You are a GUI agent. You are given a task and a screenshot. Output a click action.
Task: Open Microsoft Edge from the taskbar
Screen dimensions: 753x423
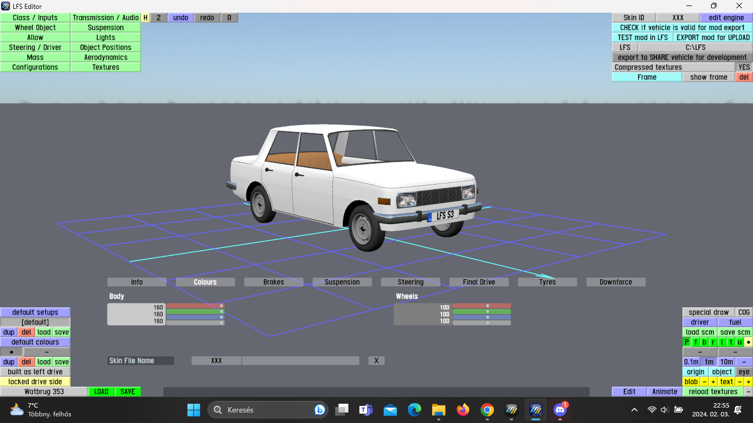[415, 410]
